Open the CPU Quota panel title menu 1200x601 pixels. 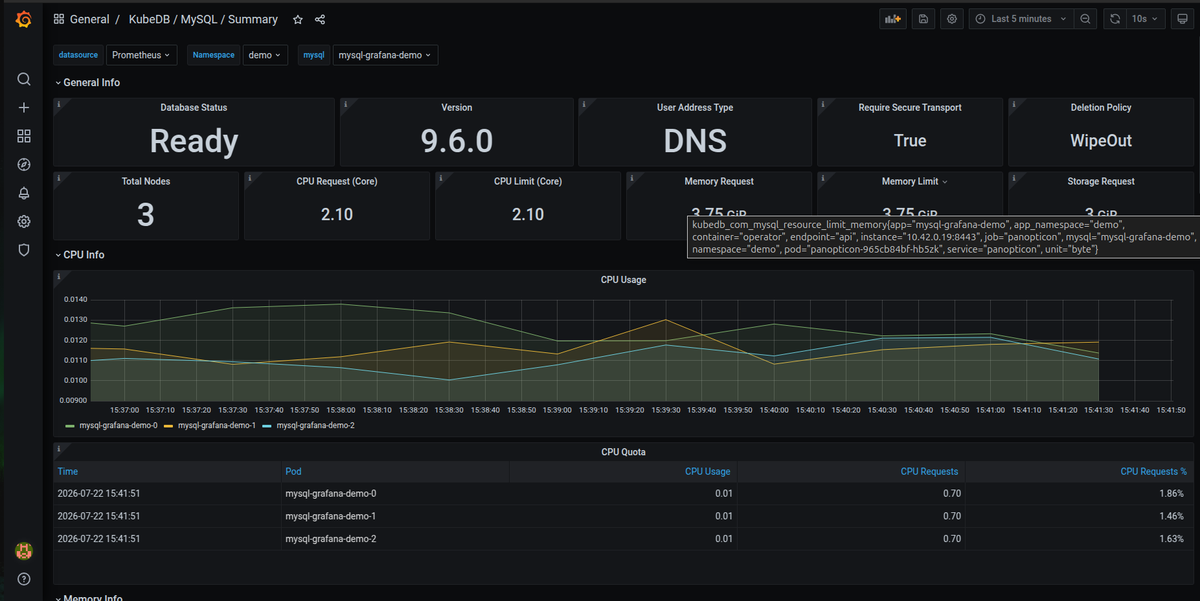point(623,452)
